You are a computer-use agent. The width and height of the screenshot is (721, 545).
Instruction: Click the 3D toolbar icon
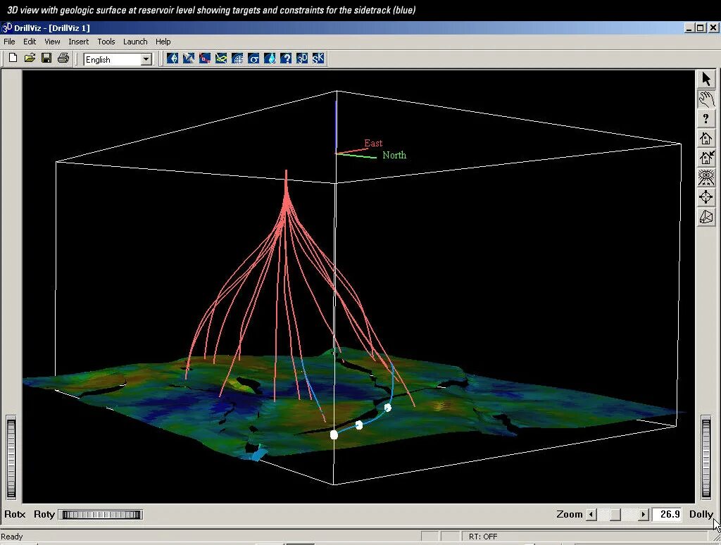coord(302,58)
